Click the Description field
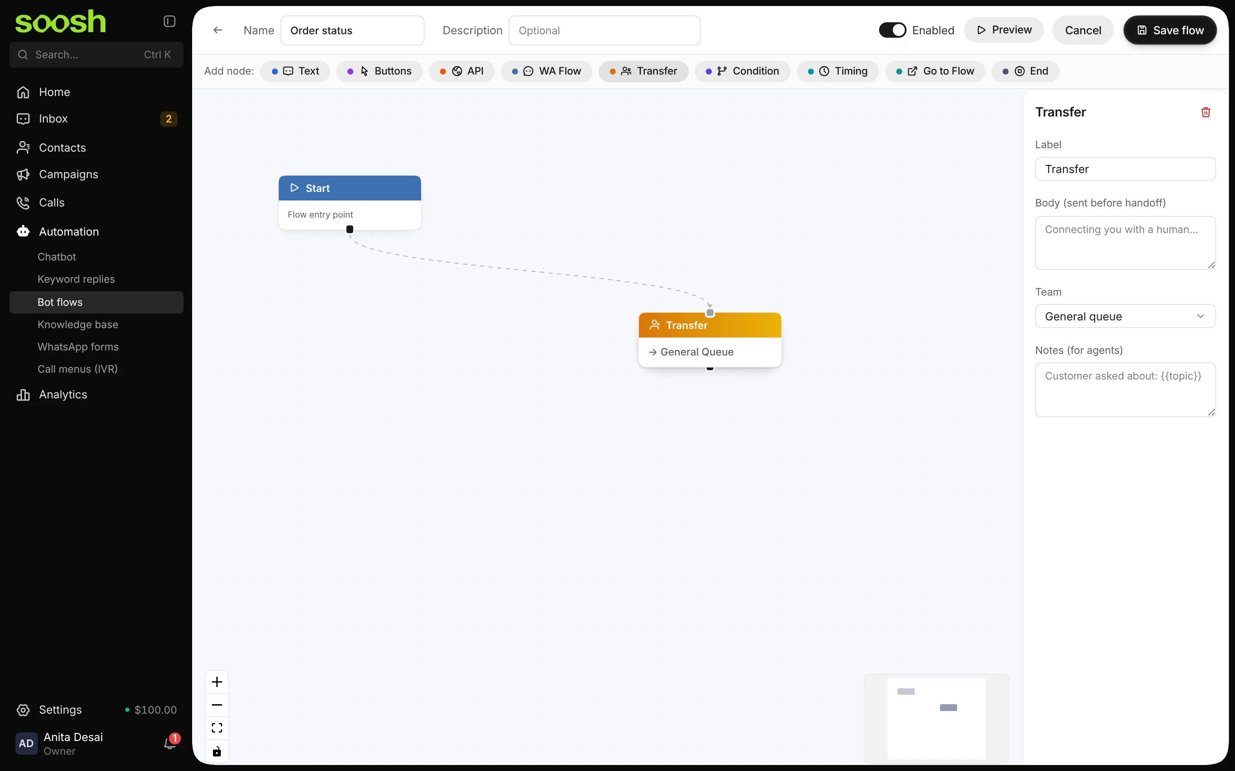Screen dimensions: 1235x771 [x=604, y=30]
